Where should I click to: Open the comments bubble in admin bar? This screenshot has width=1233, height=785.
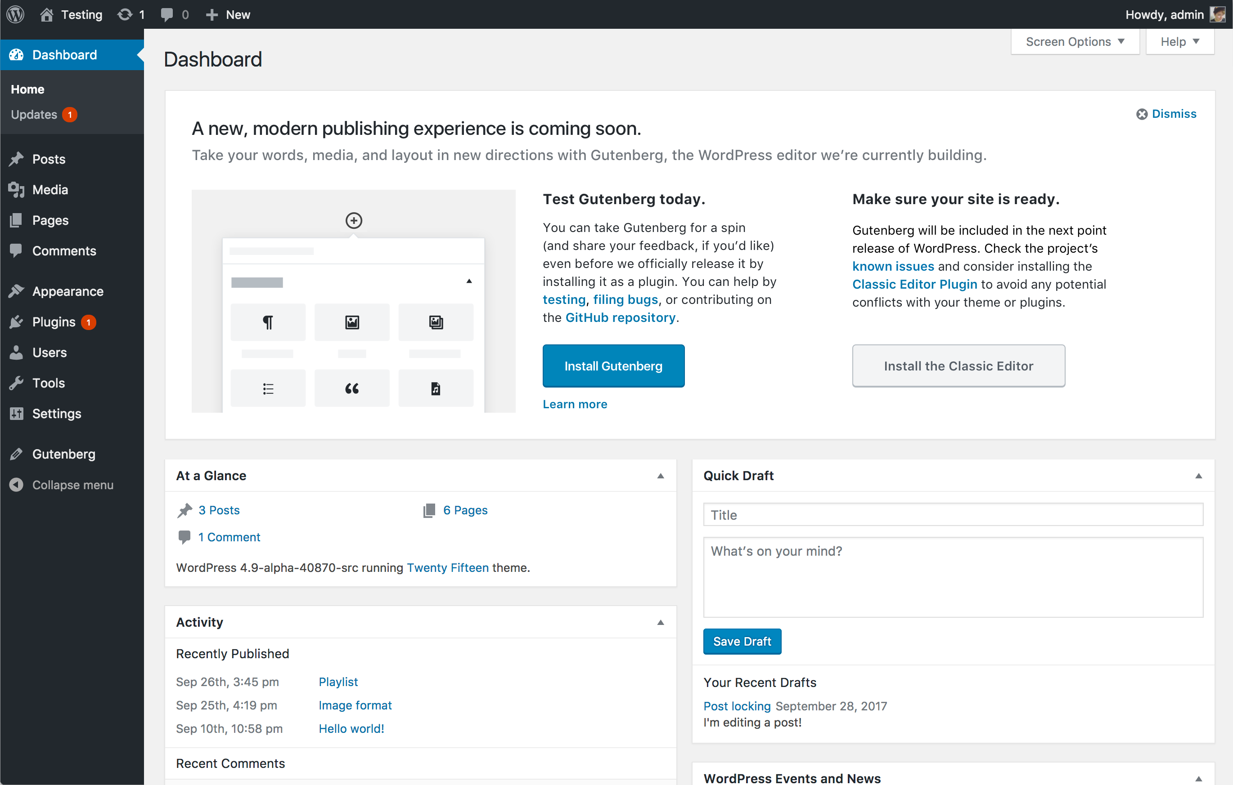[x=166, y=14]
